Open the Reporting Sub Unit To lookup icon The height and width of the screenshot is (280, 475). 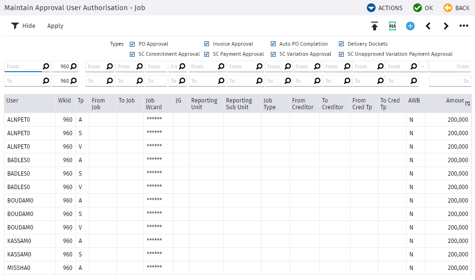[259, 81]
